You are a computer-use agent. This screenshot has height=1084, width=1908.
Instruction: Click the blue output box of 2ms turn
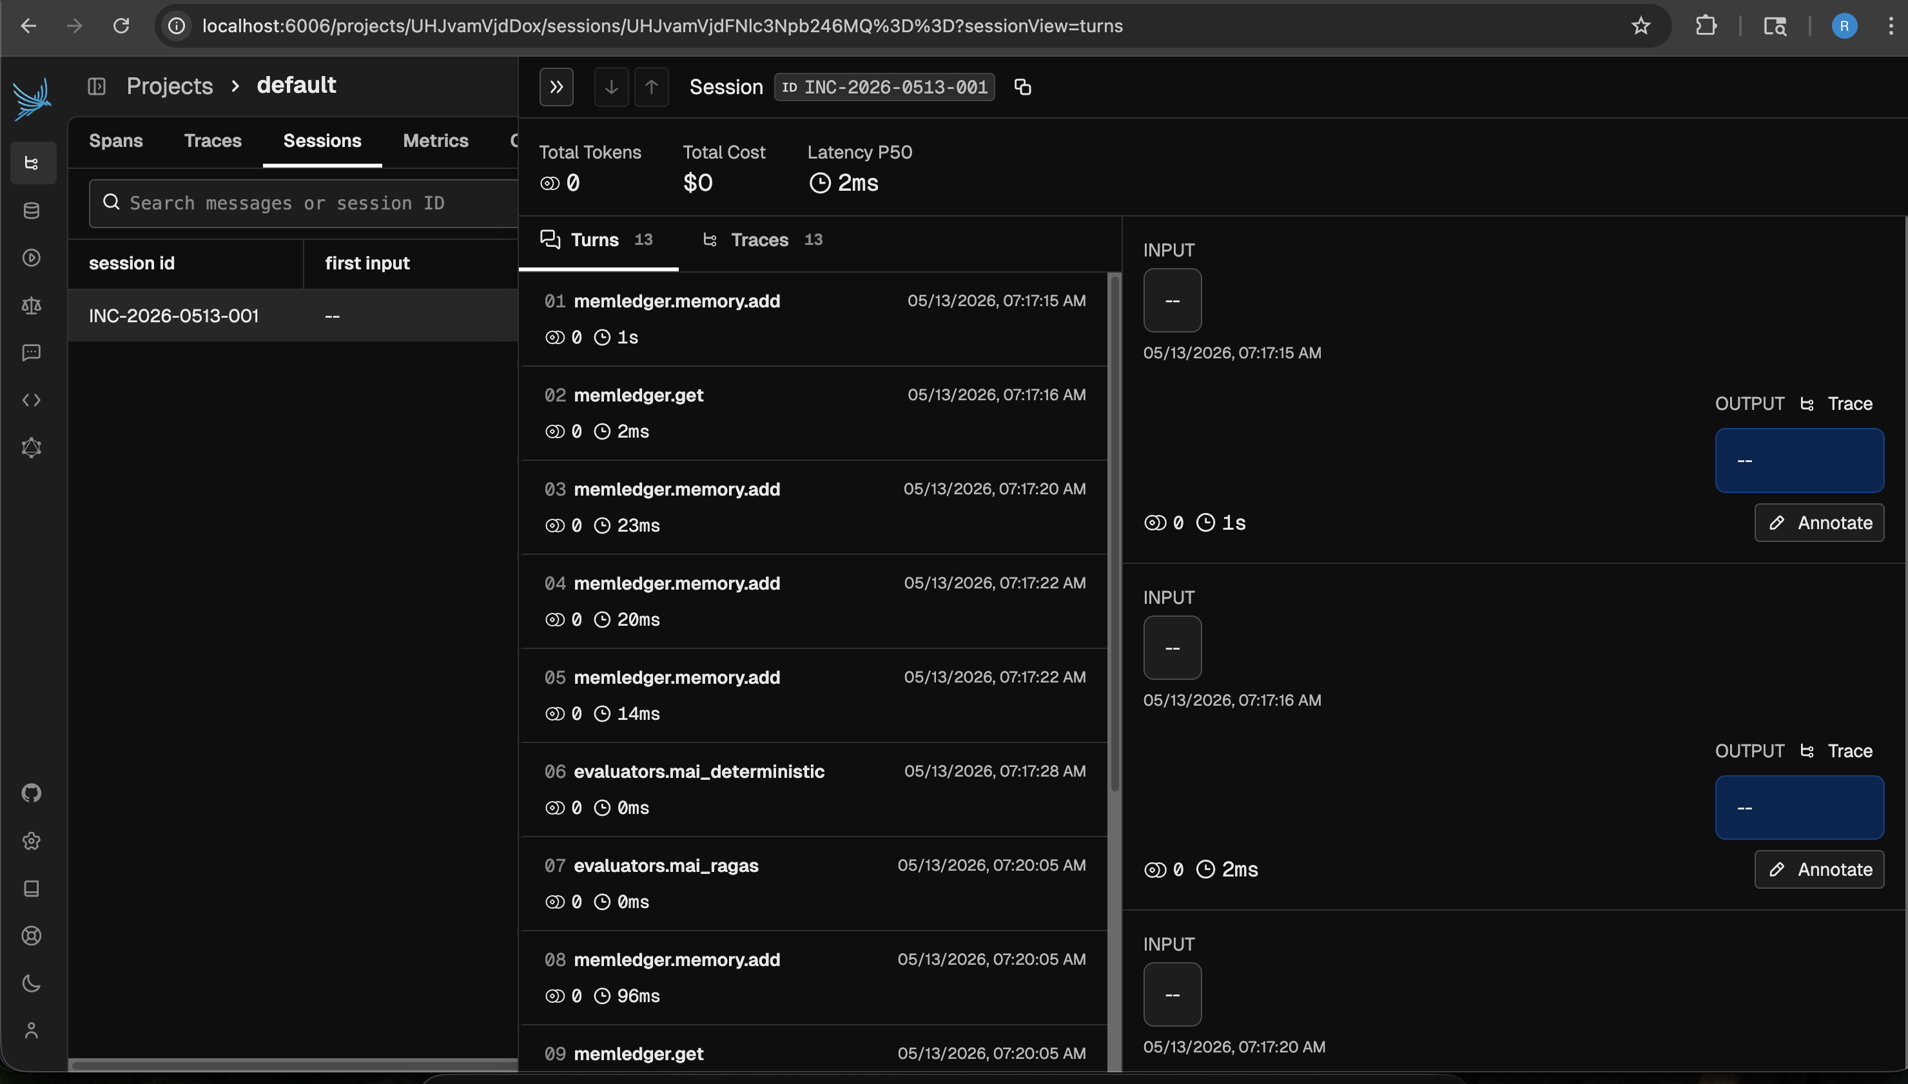point(1799,808)
